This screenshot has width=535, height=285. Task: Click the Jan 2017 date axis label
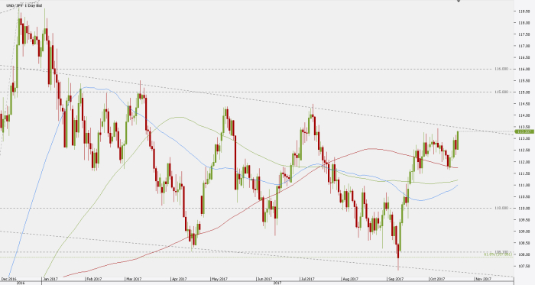tap(50, 279)
